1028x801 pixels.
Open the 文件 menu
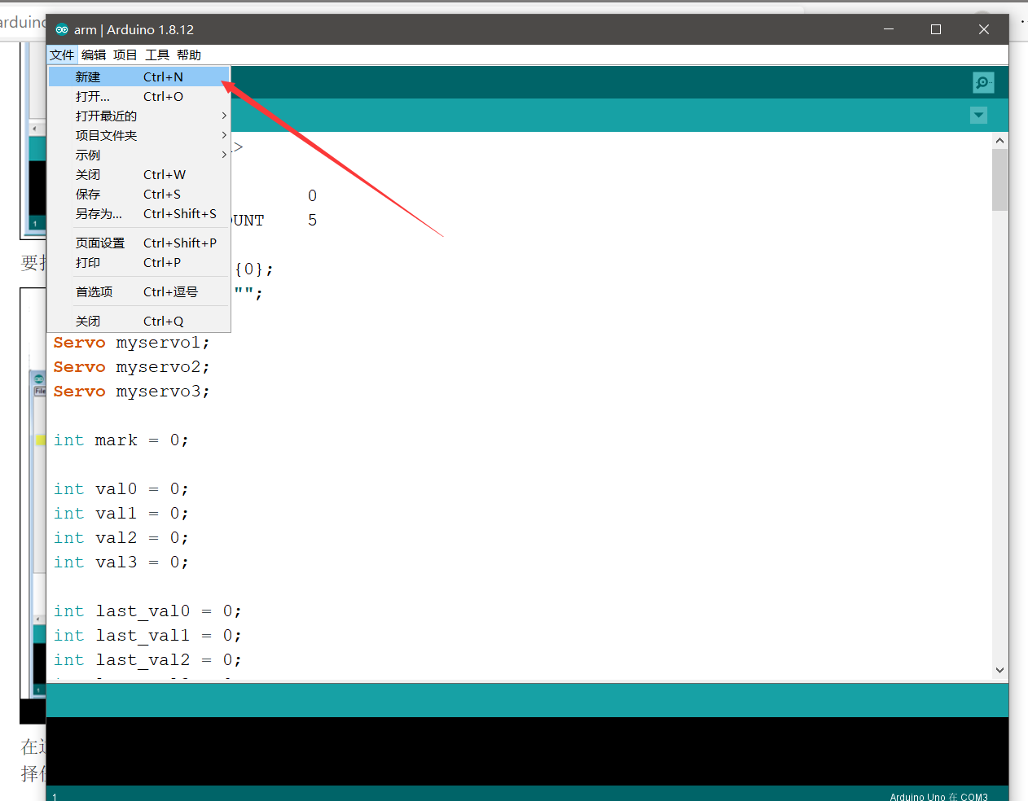[62, 55]
